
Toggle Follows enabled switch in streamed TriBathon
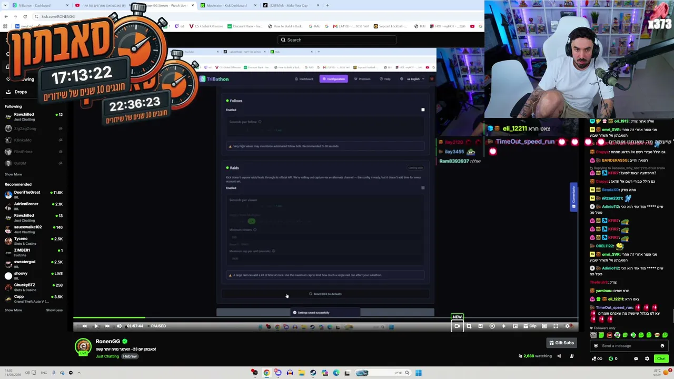[x=423, y=110]
